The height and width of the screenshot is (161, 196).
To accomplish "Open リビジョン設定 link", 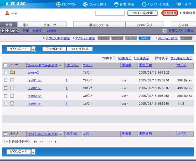I will point(168,38).
